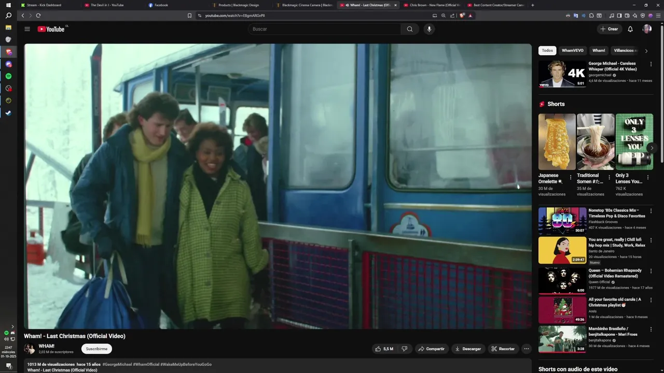Like the video with 5,5 M likes
Image resolution: width=664 pixels, height=373 pixels.
point(384,349)
